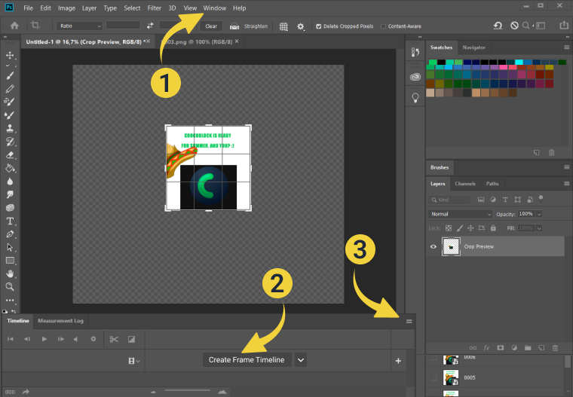
Task: Enable the Content-Aware checkbox
Action: 383,26
